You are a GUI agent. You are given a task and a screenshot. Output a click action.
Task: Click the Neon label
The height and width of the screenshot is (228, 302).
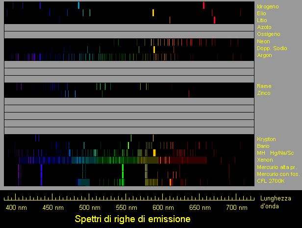point(263,41)
